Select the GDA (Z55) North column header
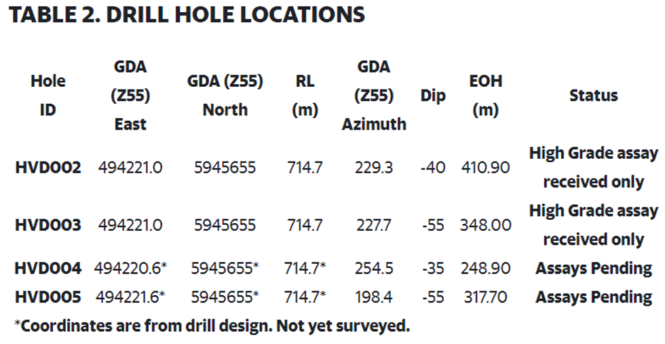665x344 pixels. [225, 95]
